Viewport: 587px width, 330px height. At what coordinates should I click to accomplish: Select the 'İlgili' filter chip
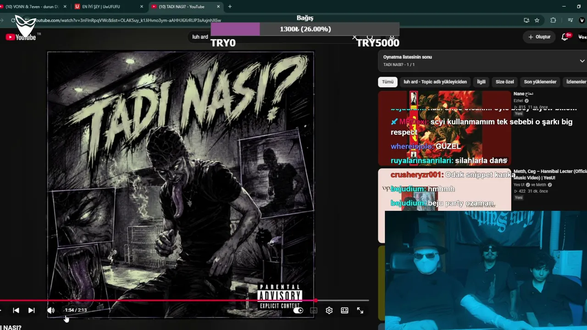tap(481, 82)
